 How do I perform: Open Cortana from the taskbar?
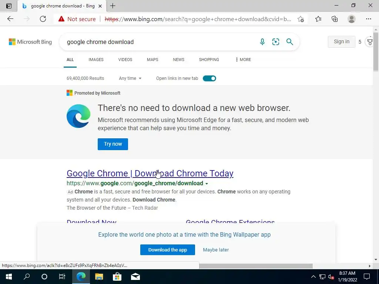[44, 277]
